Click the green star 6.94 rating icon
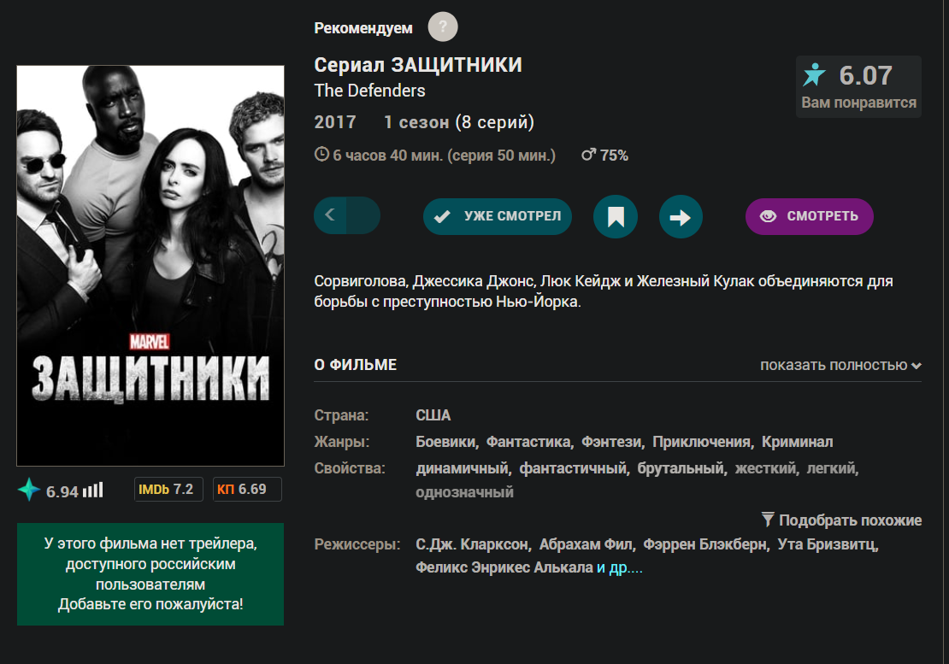 (x=28, y=490)
